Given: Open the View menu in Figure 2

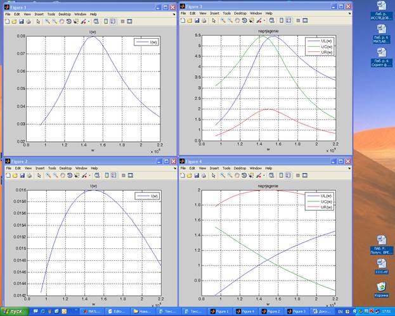Looking at the screenshot, I should [x=28, y=168].
